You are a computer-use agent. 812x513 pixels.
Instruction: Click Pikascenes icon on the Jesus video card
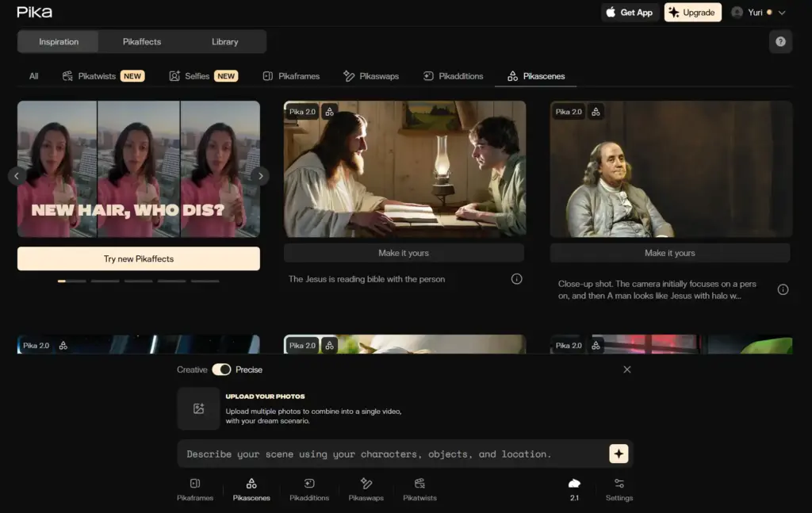[329, 112]
